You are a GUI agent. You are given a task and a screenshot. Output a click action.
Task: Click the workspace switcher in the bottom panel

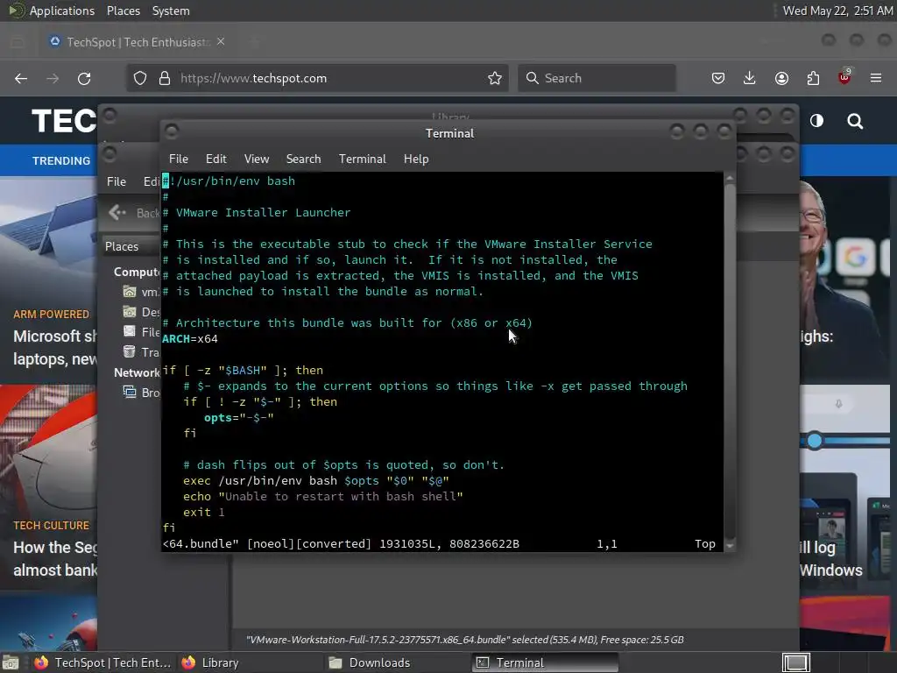point(796,662)
